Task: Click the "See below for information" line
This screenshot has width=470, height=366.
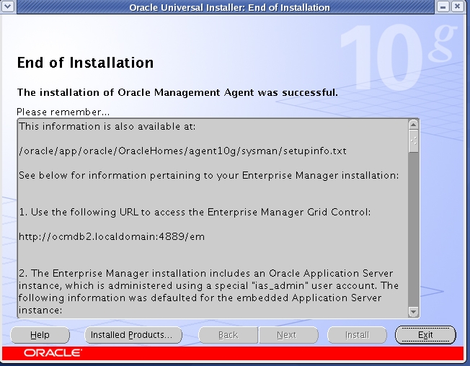Action: 209,176
